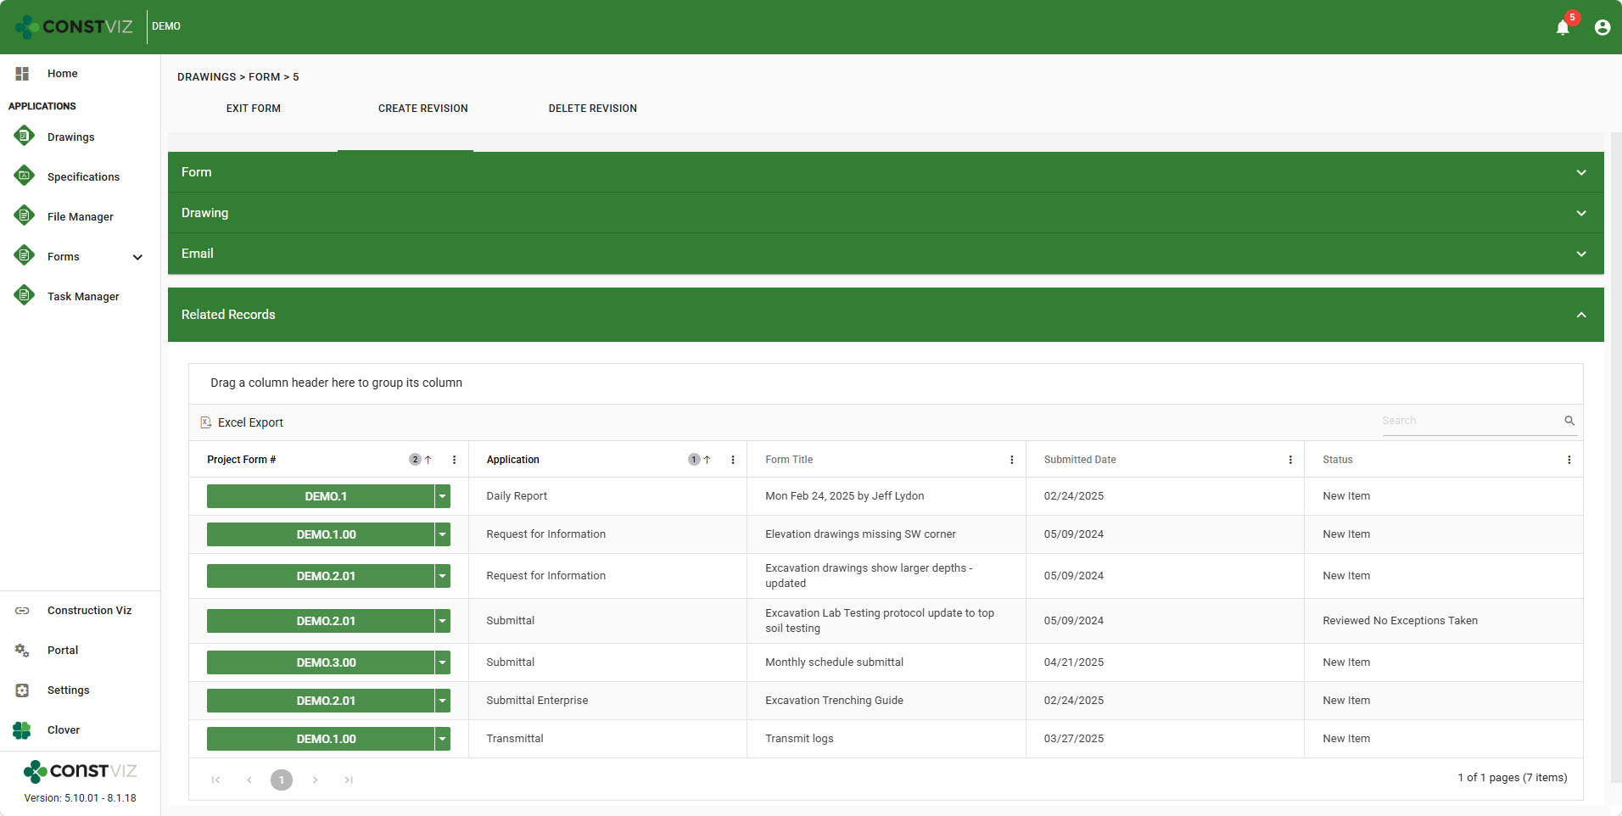Click the user account profile icon

pos(1602,27)
